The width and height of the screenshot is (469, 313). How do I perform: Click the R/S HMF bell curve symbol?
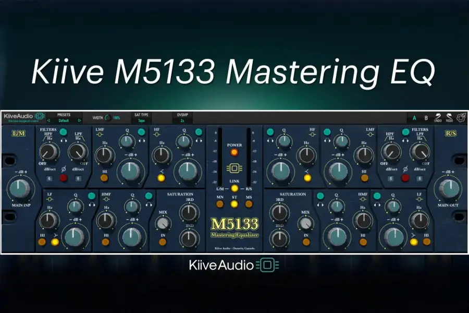[363, 199]
